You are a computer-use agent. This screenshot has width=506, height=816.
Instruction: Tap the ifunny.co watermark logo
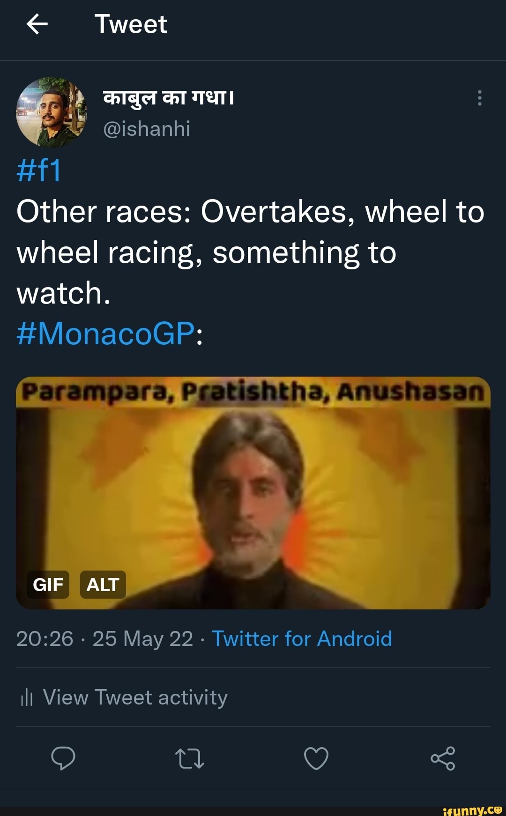472,809
